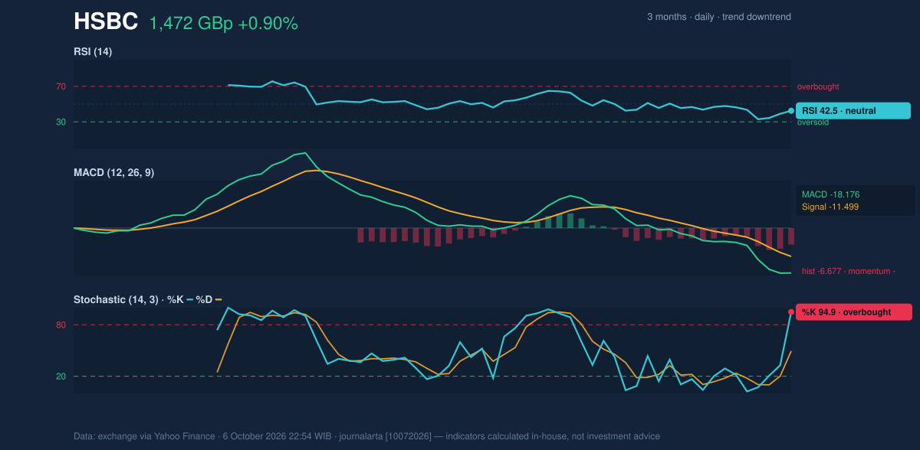Click the 'hist -6.677 · momentum -' label

pyautogui.click(x=849, y=271)
